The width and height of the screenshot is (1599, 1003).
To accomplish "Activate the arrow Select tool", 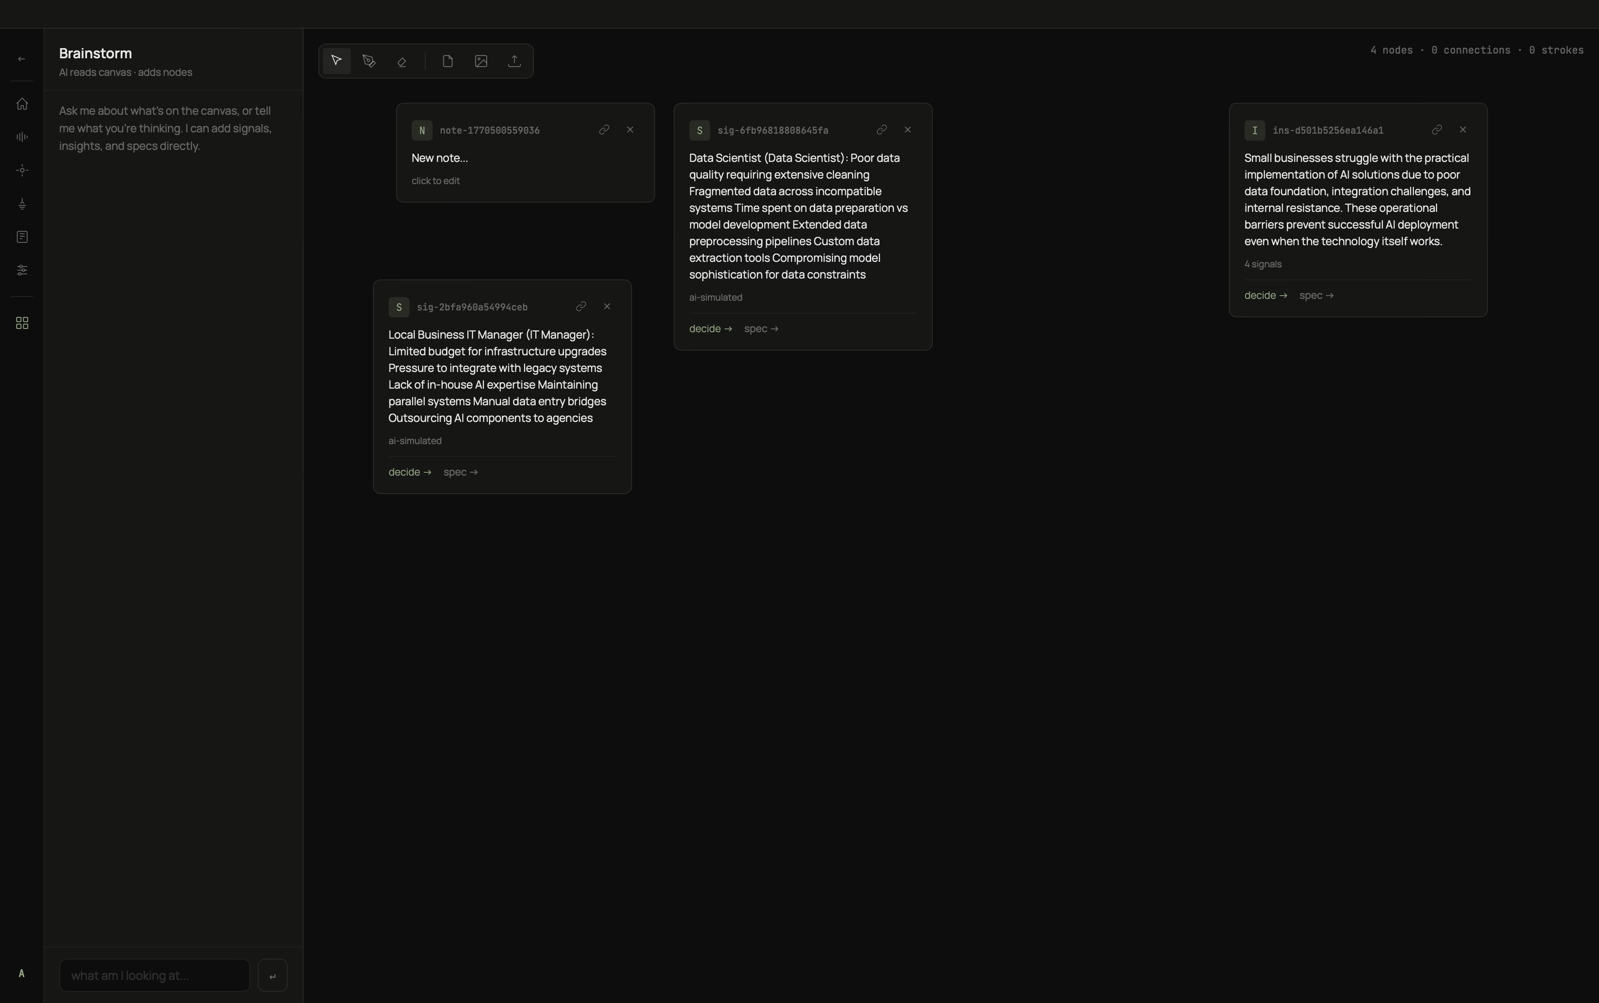I will click(x=336, y=60).
